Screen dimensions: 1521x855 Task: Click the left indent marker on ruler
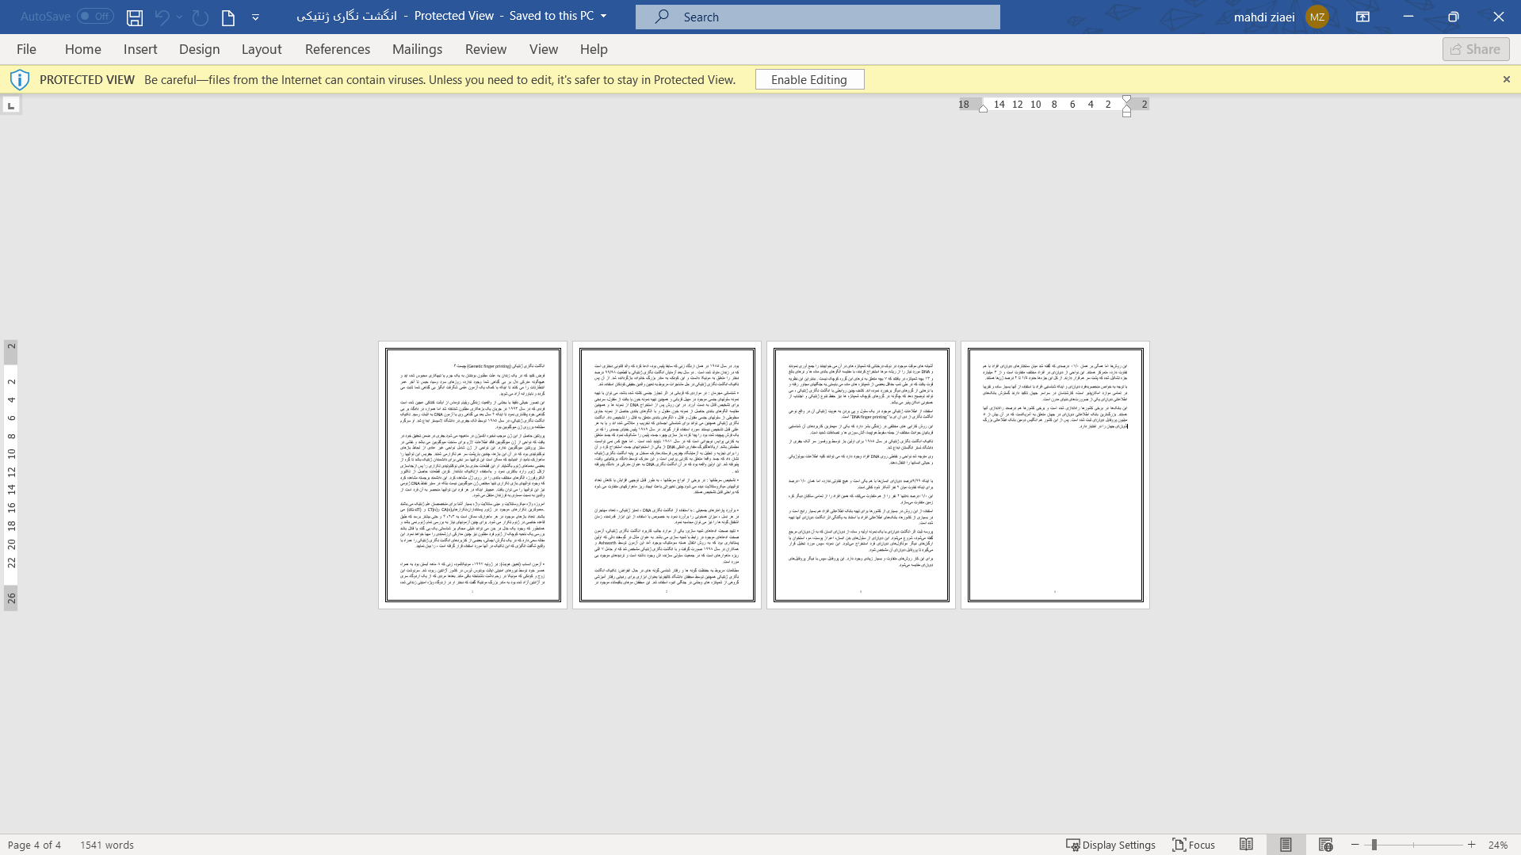[1126, 113]
